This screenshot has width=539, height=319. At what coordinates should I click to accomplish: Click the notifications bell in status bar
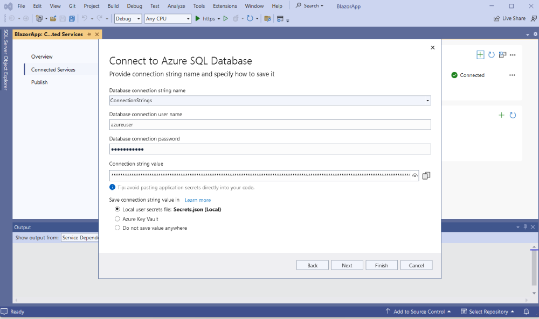tap(526, 311)
